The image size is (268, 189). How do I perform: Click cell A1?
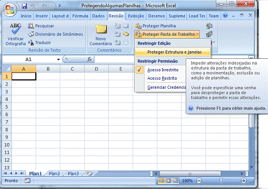[24, 76]
